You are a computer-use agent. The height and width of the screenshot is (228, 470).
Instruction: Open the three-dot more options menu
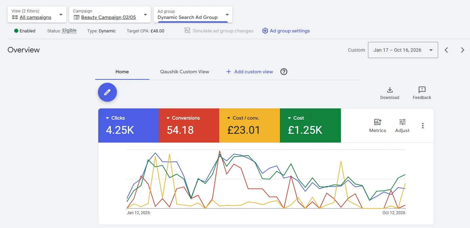tap(423, 126)
